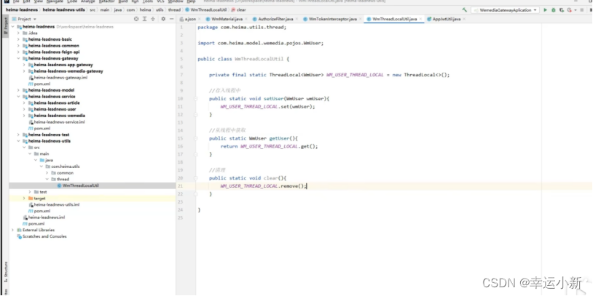The image size is (593, 296).
Task: Start debugging with the bug icon
Action: [x=554, y=10]
